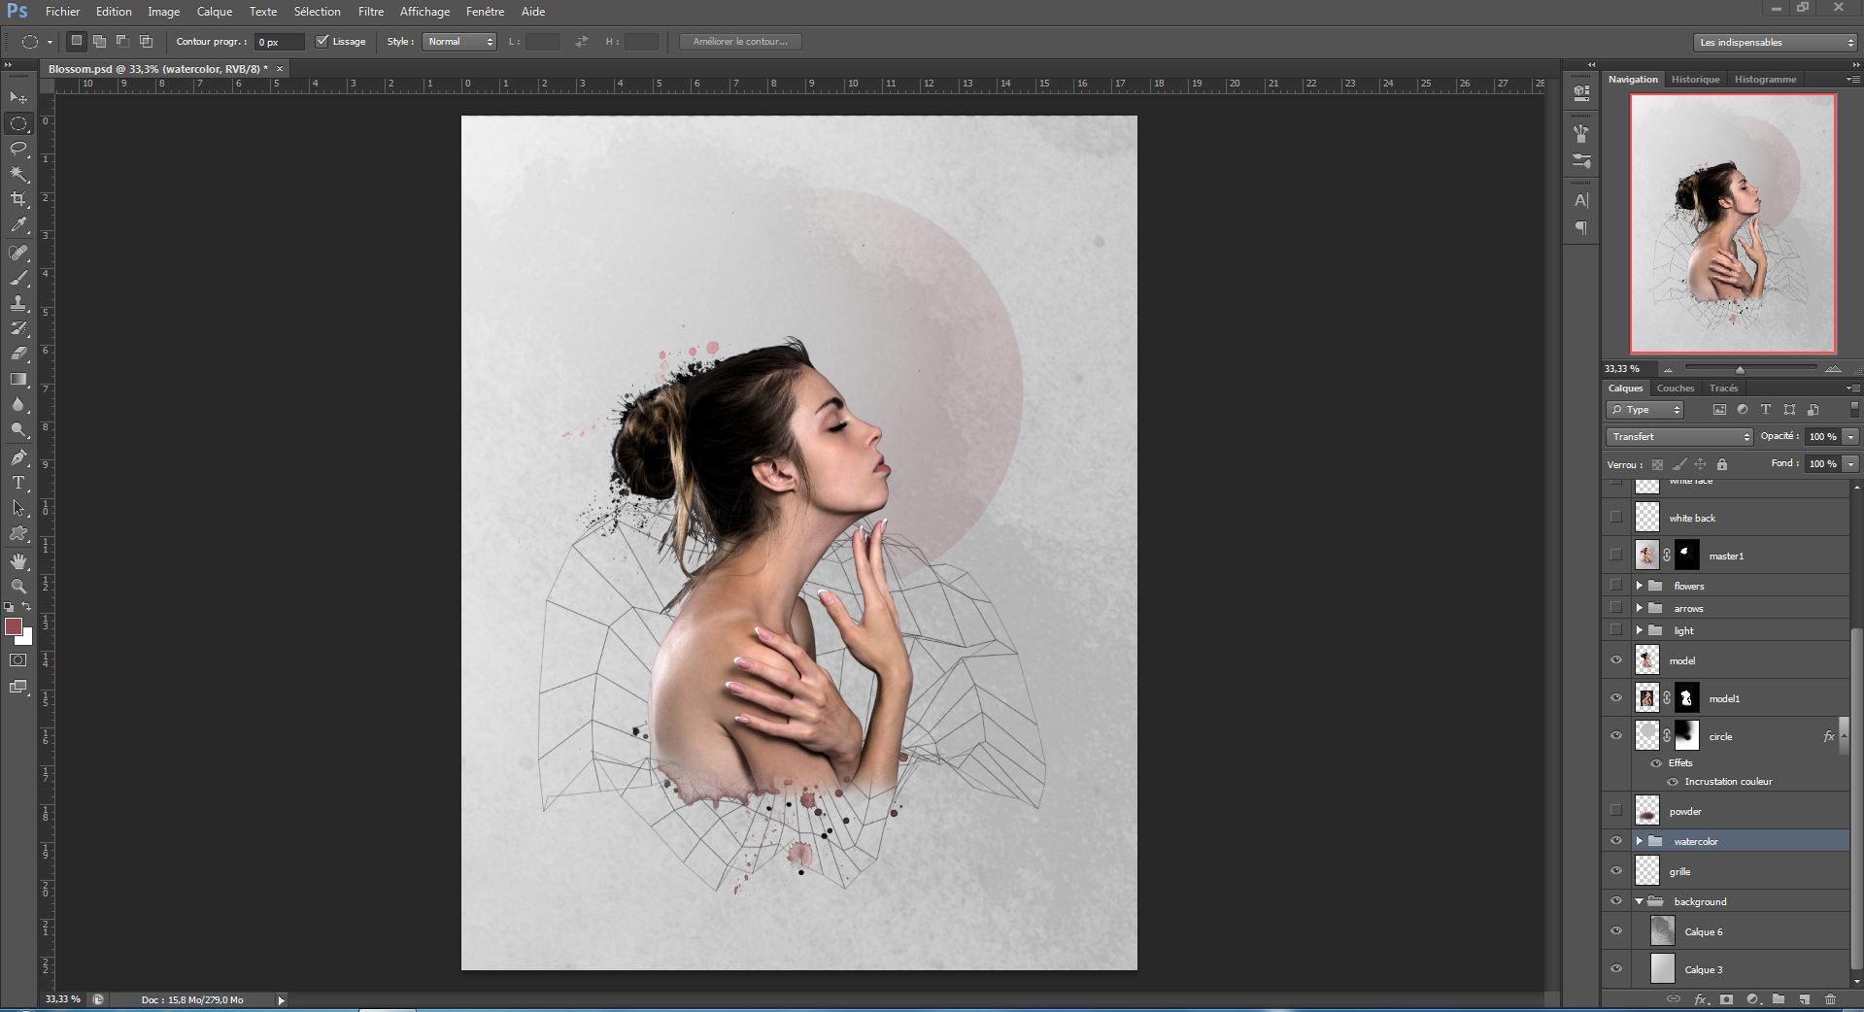Viewport: 1864px width, 1012px height.
Task: Click the delete layer trash icon
Action: (1830, 999)
